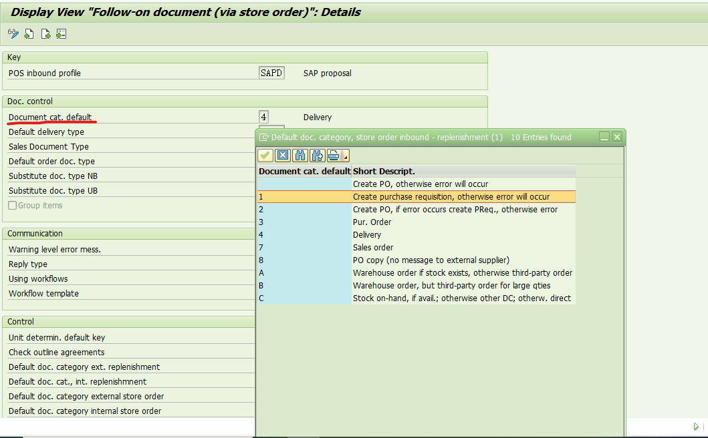This screenshot has height=438, width=708.
Task: Open the popup's title bar menu icon
Action: (263, 137)
